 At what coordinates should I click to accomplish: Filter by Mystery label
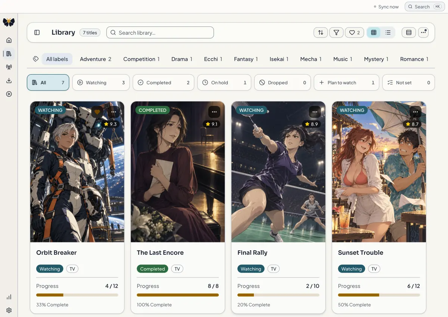pyautogui.click(x=376, y=59)
